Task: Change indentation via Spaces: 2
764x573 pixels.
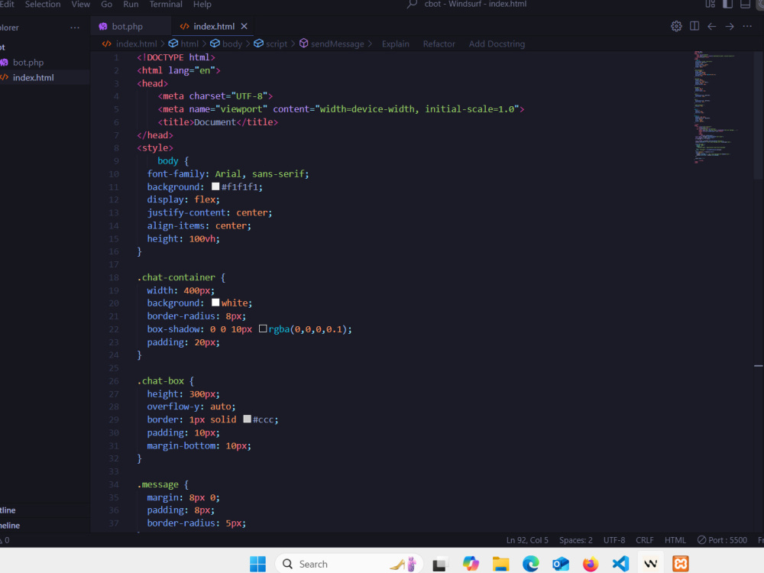Action: tap(576, 540)
